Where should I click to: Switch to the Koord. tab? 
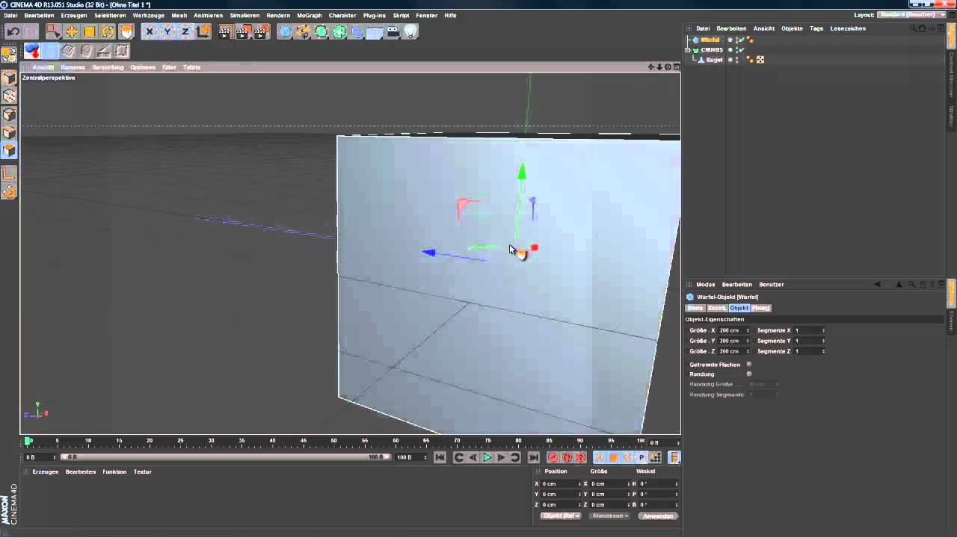[717, 308]
